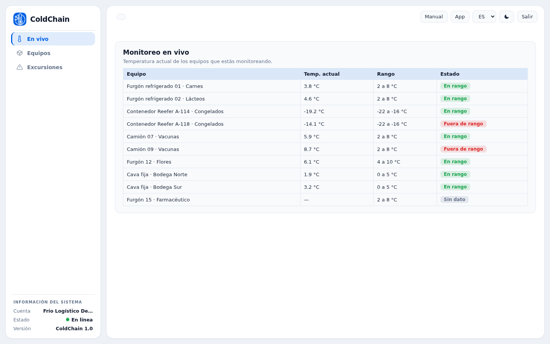Click the 8.7 °C temperature value

312,149
